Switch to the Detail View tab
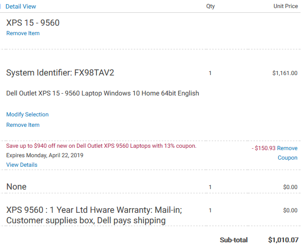Viewport: 301px width, 247px height. tap(21, 6)
